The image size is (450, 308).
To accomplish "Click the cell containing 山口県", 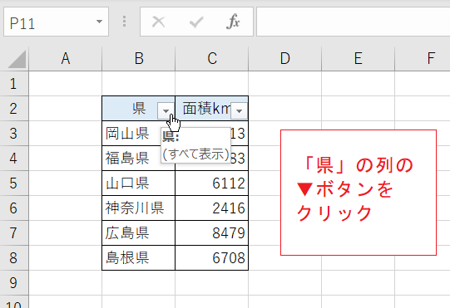I will coord(139,183).
